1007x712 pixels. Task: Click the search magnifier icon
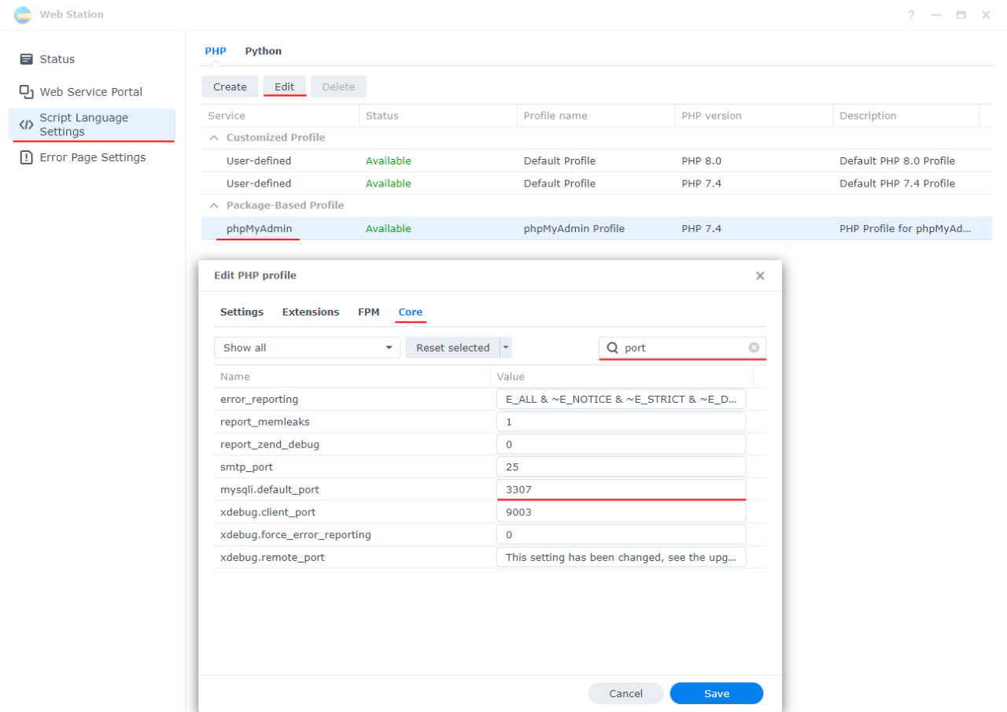(612, 348)
